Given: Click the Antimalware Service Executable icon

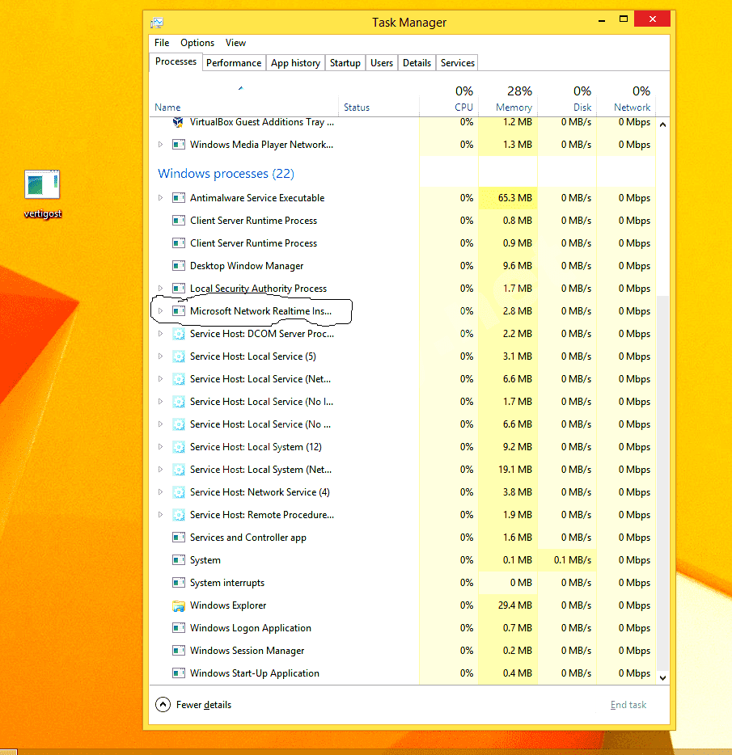Looking at the screenshot, I should point(179,198).
